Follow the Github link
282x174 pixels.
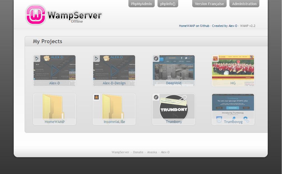(205, 26)
